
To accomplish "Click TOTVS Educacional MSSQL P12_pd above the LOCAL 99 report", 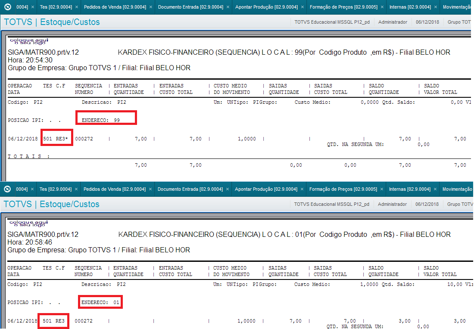I will pyautogui.click(x=332, y=22).
